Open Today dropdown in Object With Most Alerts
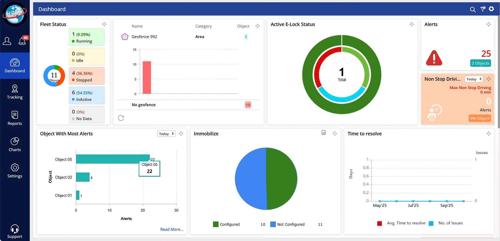The height and width of the screenshot is (241, 500). (166, 134)
